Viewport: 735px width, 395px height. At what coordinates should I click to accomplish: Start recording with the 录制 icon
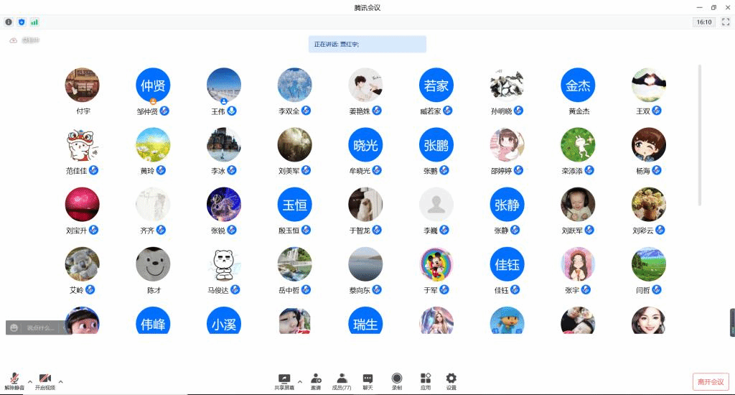pos(396,381)
